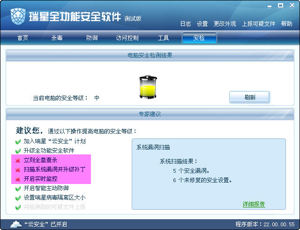This screenshot has width=300, height=230.
Task: Click 扫描系统漏洞并升级补丁 suggestion
Action: tap(54, 169)
